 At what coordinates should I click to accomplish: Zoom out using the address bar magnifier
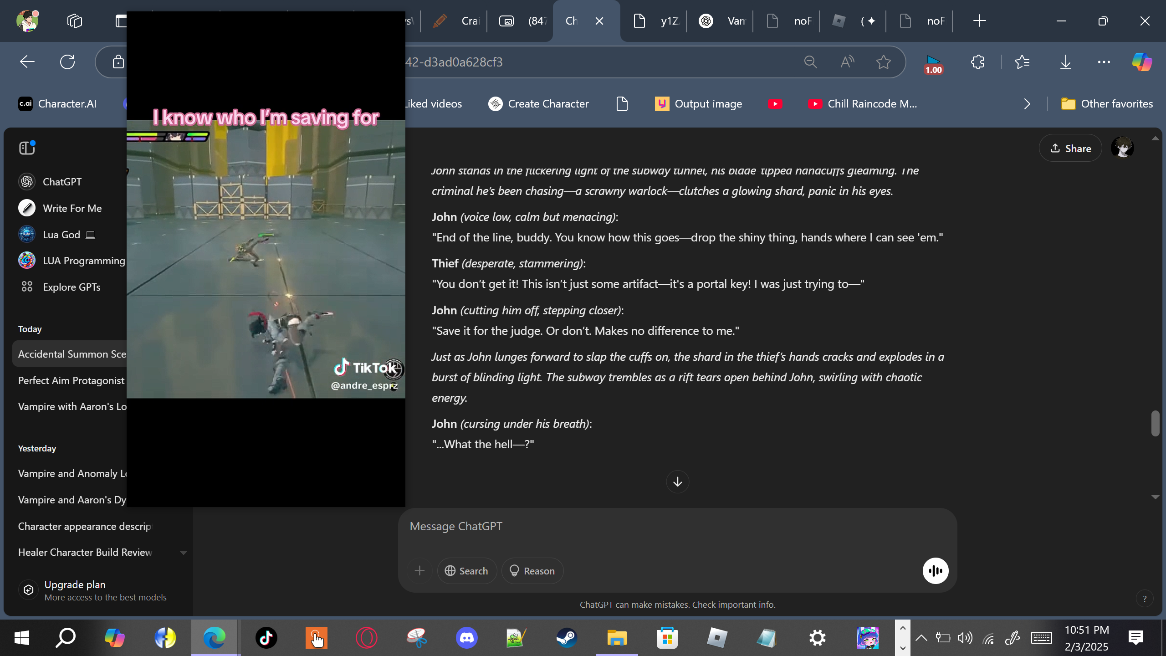(x=810, y=62)
